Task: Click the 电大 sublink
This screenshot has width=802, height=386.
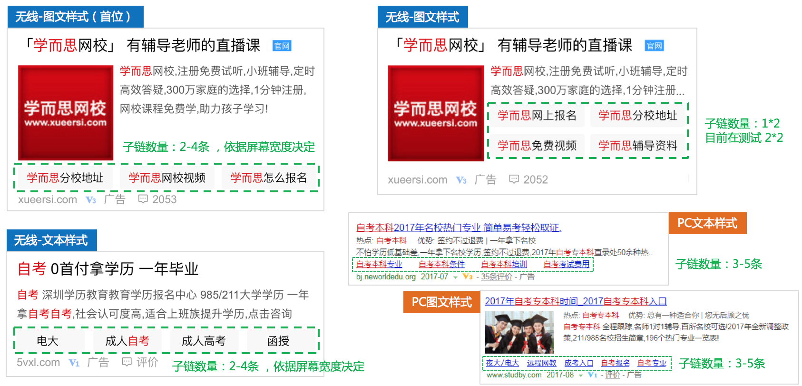Action: click(x=48, y=341)
